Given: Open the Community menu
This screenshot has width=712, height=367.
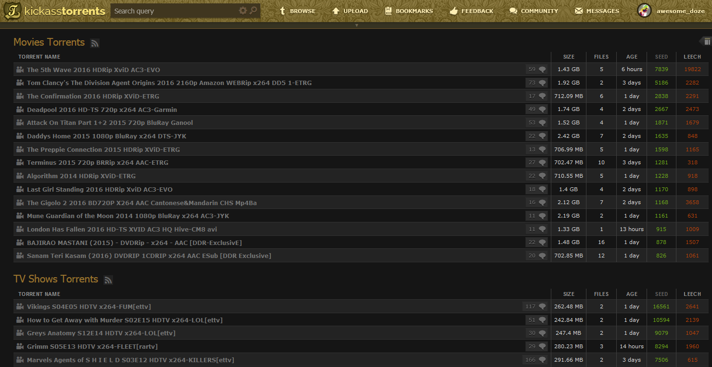Looking at the screenshot, I should click(534, 11).
